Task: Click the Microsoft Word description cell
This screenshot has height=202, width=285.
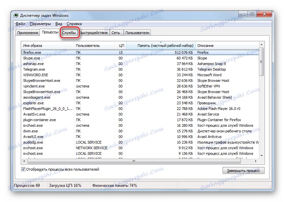Action: tap(209, 75)
